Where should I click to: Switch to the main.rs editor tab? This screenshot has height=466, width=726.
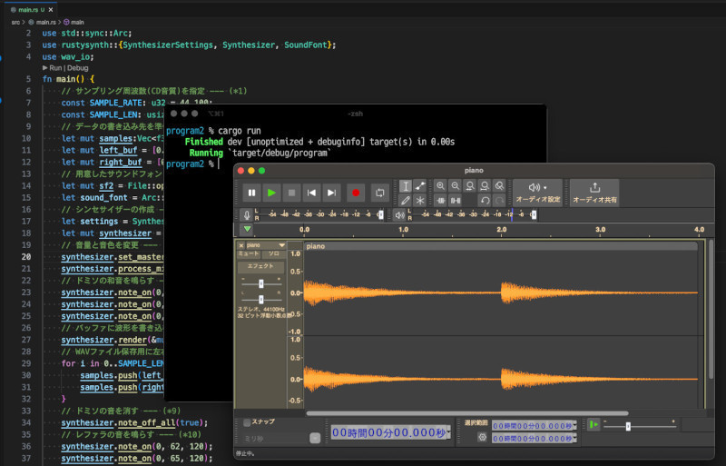[x=27, y=9]
